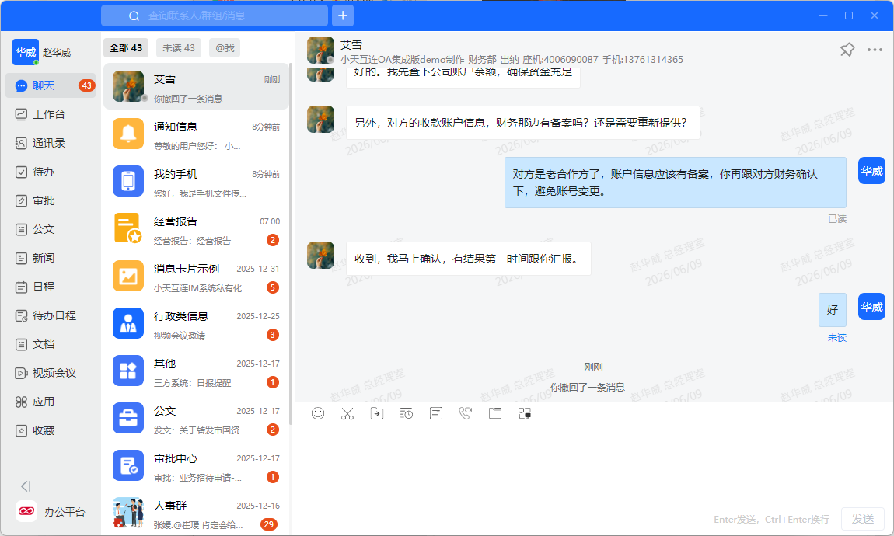Screen dimensions: 894x536
Task: Open the more options ellipsis menu
Action: tap(875, 50)
